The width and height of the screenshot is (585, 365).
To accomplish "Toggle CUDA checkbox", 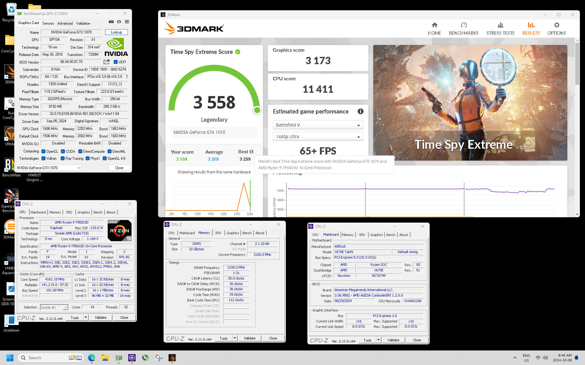I will click(63, 151).
